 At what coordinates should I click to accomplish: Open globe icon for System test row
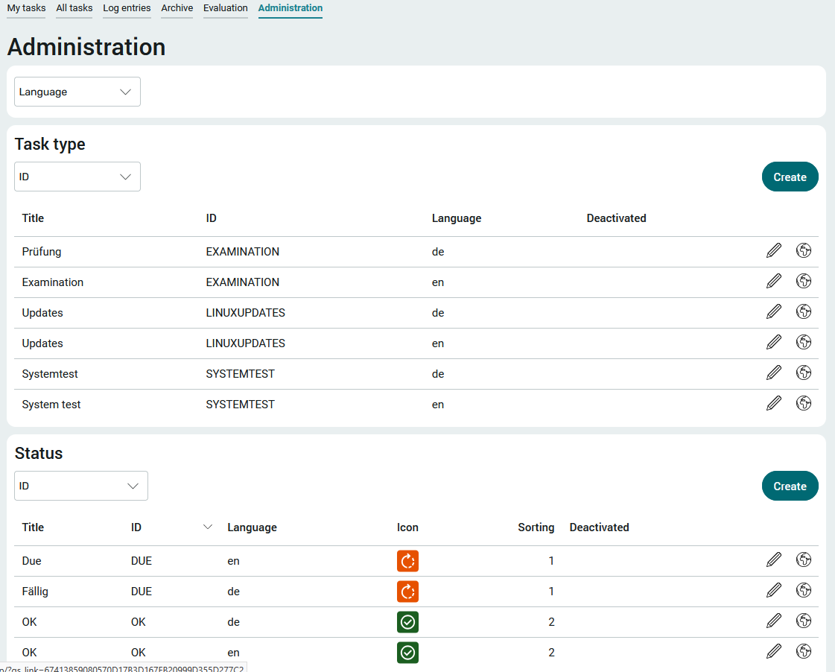804,403
